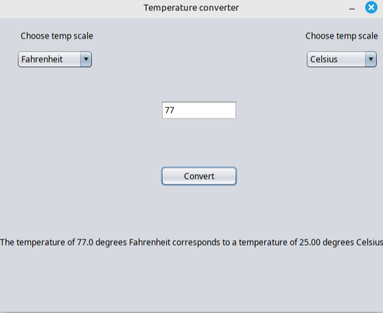Expand the Fahrenheit dropdown arrow
Screen dimensions: 383x313
click(86, 59)
